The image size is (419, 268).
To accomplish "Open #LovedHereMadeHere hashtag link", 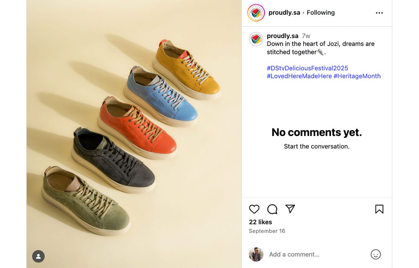I will tap(299, 76).
